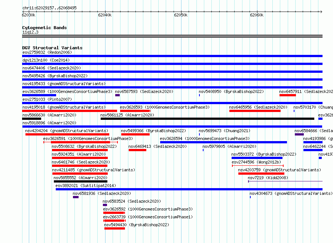Click the red bar of esv3626593

tap(135, 111)
